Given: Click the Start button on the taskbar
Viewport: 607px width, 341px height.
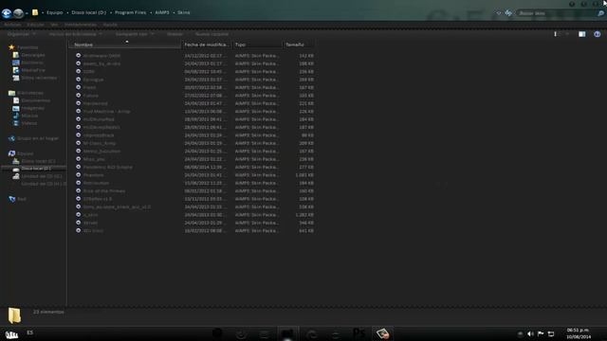Looking at the screenshot, I should click(x=11, y=333).
